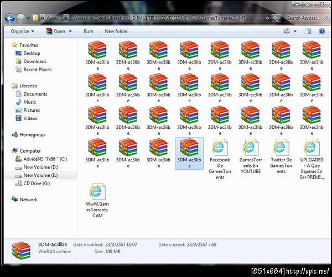Open Desktop in Favorites
The image size is (332, 277).
pos(28,53)
